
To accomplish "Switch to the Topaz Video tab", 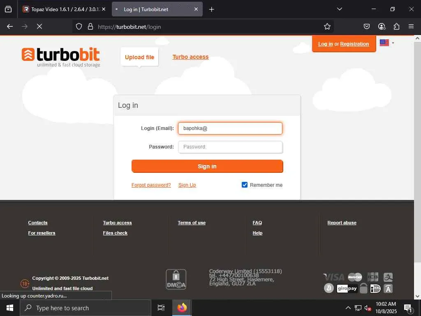I will (x=64, y=9).
